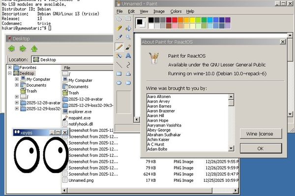
Task: Choose the Text tool in Paint
Action: [x=128, y=56]
